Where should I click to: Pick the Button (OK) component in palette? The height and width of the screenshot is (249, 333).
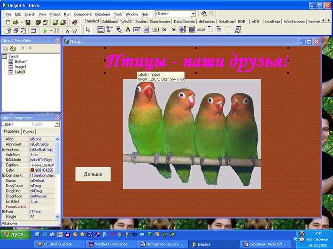click(155, 30)
